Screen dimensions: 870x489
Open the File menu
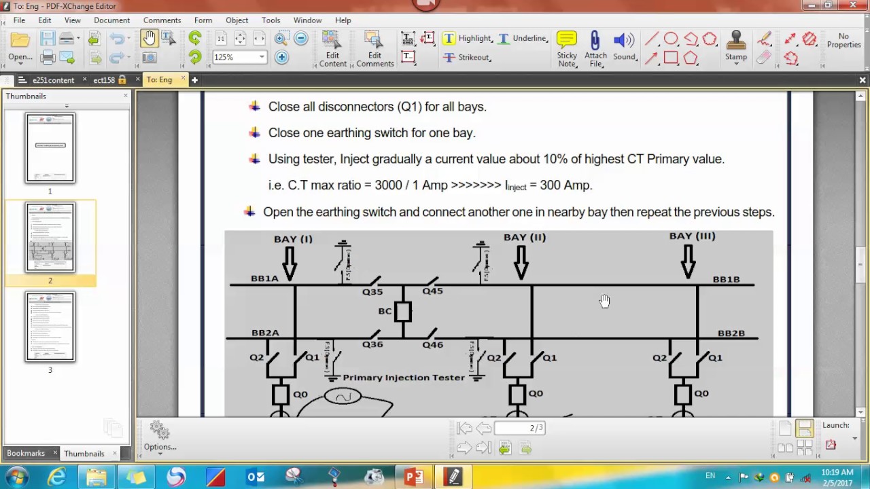coord(19,20)
